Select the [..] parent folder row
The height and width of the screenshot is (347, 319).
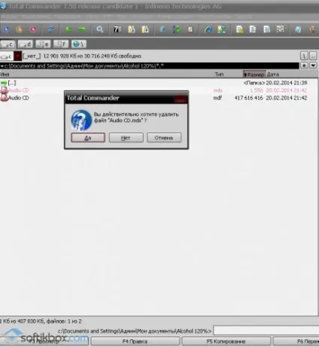click(159, 83)
